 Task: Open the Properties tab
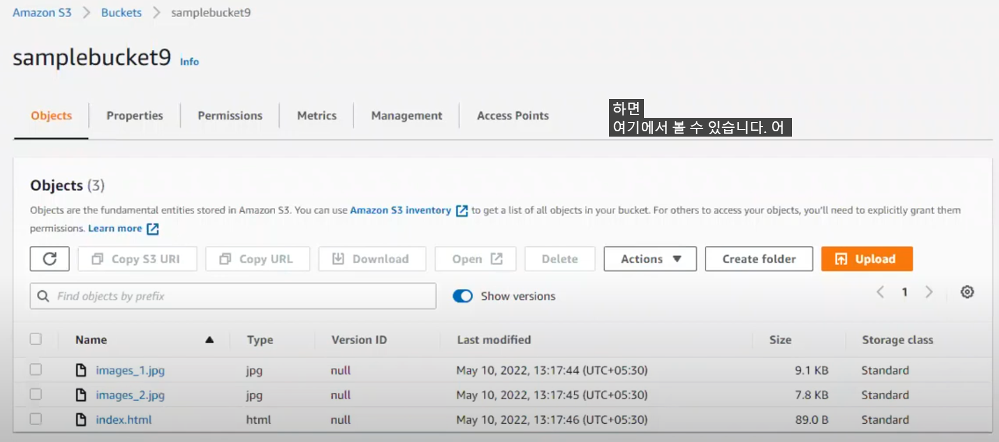click(135, 115)
